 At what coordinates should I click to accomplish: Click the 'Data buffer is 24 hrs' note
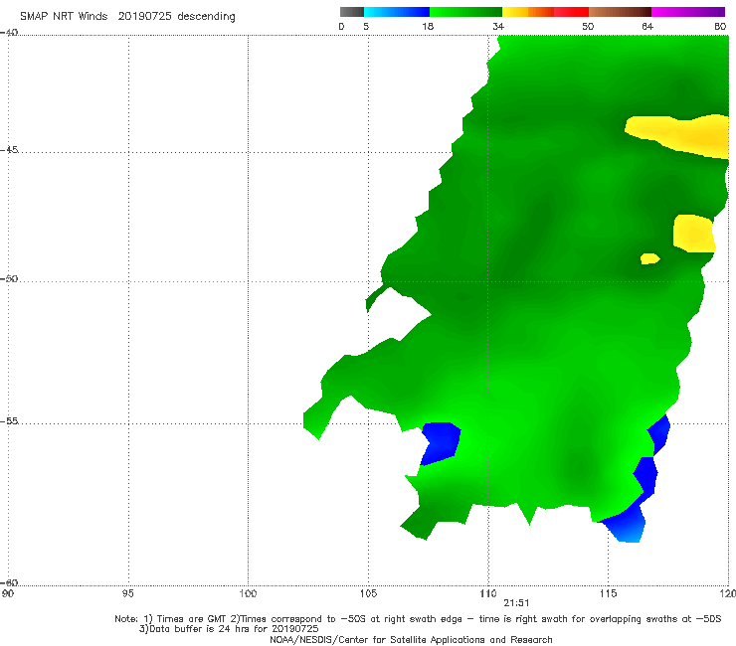click(x=229, y=629)
